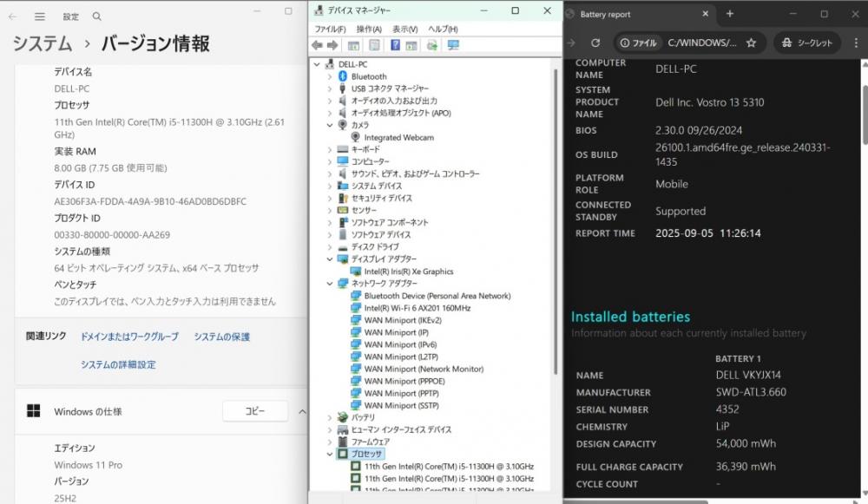Click the コピー button for Windows の仕様
868x504 pixels.
click(x=255, y=411)
